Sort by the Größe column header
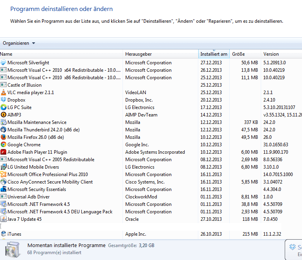The width and height of the screenshot is (302, 260). (245, 54)
